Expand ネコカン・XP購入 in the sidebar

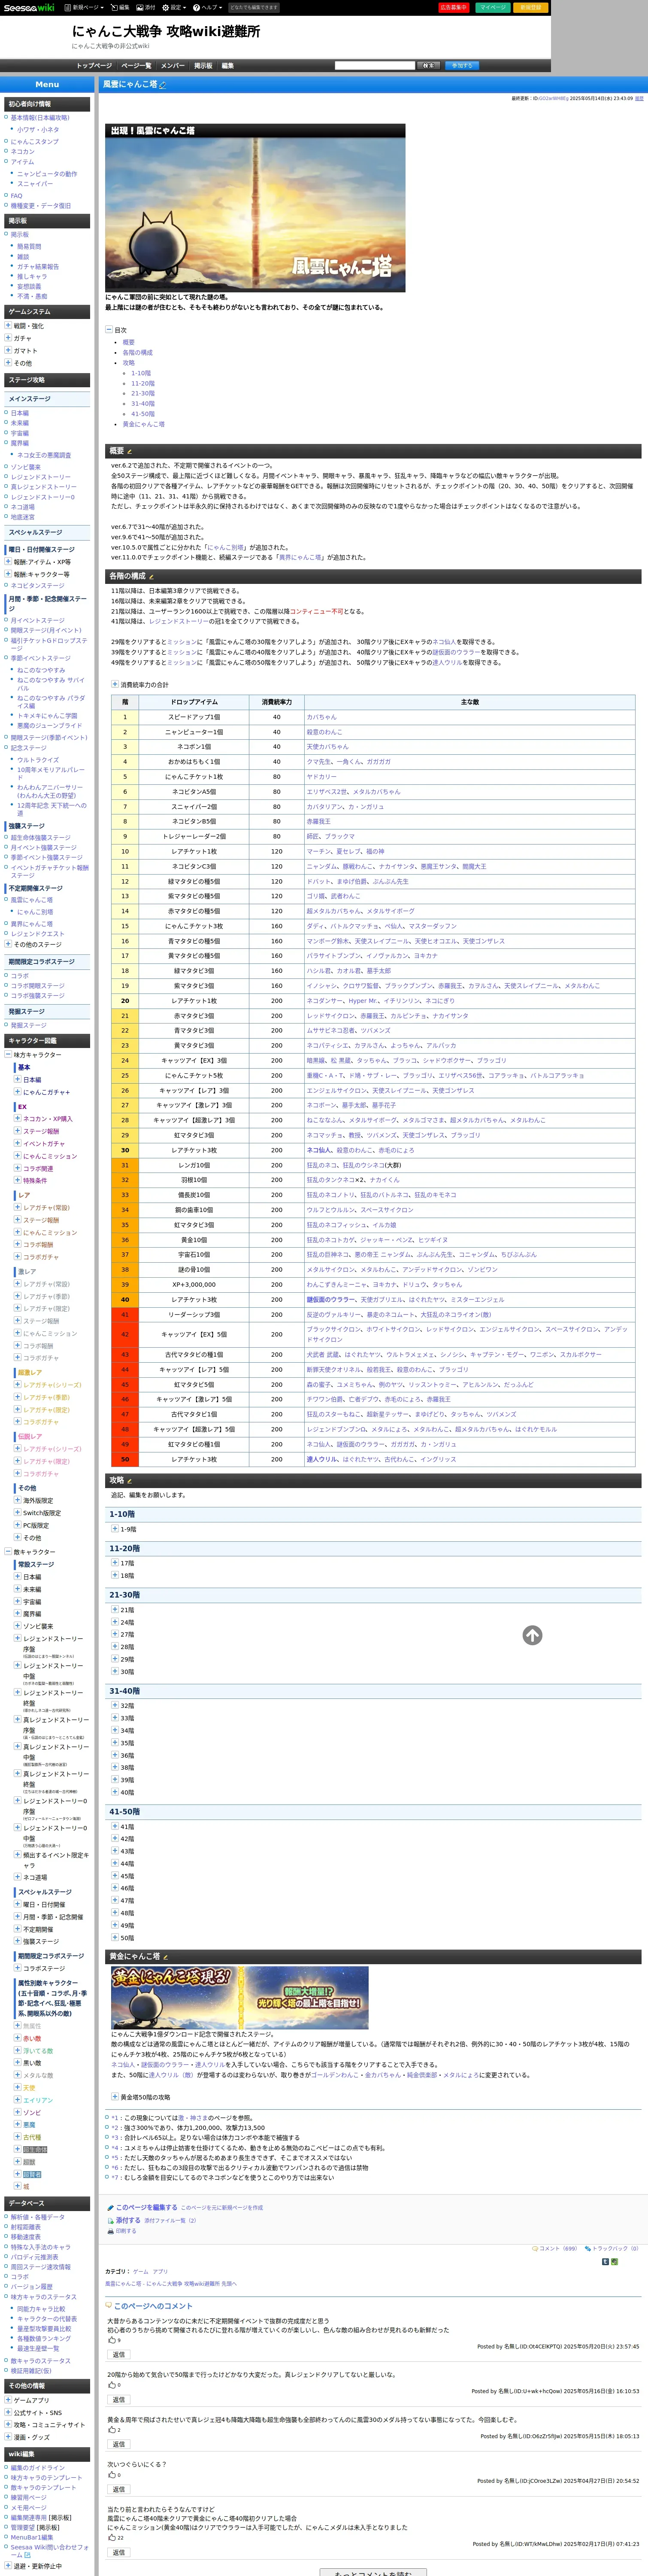17,1119
